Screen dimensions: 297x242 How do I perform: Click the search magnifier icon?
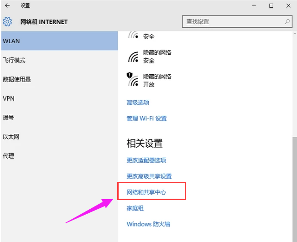click(x=287, y=21)
